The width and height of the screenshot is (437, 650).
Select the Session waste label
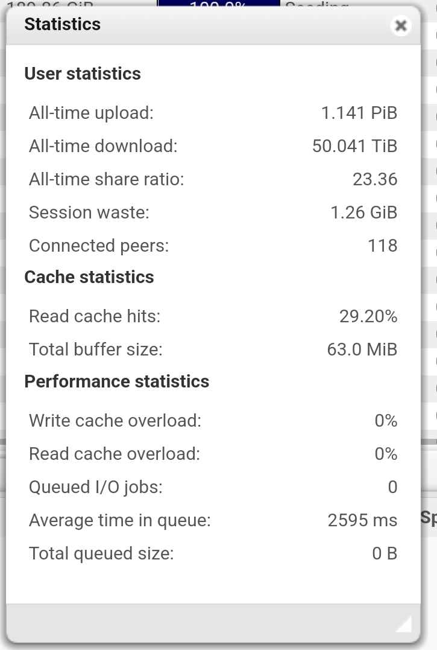89,212
